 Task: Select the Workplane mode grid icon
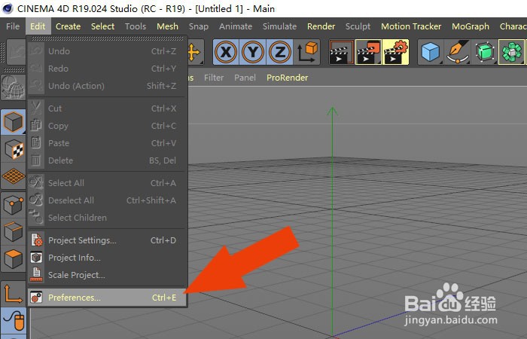click(x=13, y=176)
